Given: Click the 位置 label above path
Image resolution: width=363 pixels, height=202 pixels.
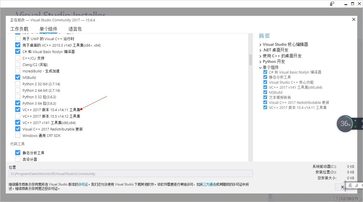Looking at the screenshot, I should [12, 167].
